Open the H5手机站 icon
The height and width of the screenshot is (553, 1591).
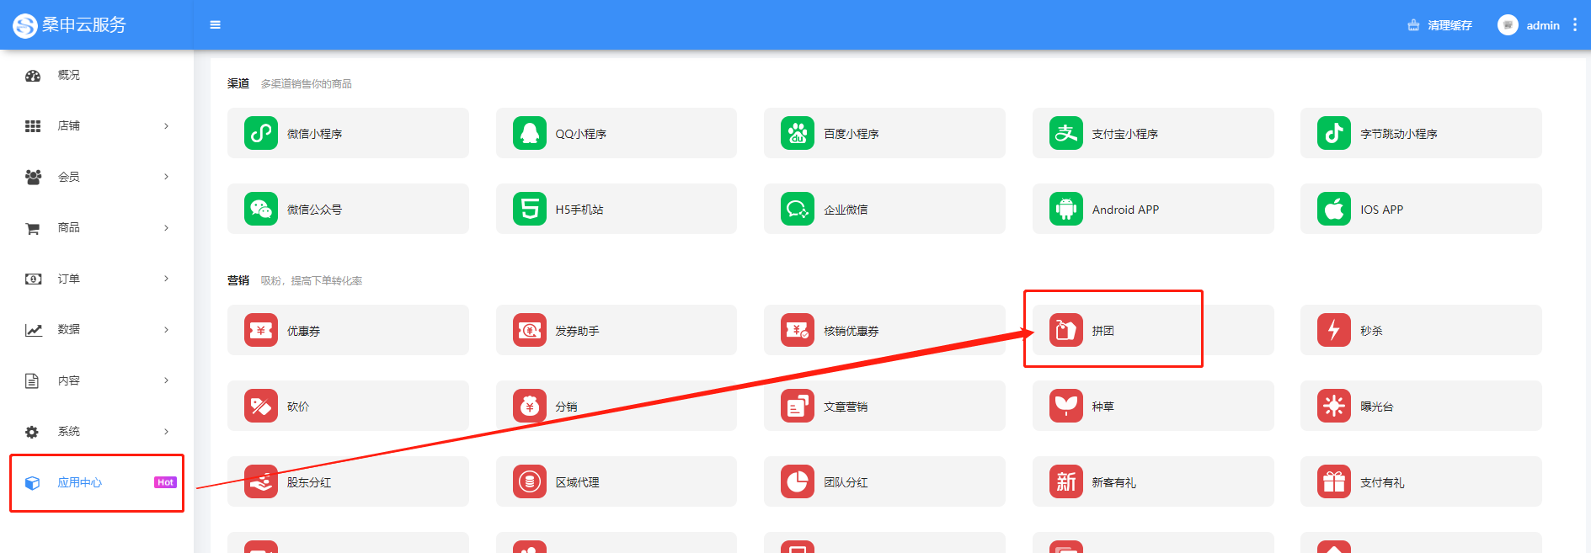tap(530, 209)
